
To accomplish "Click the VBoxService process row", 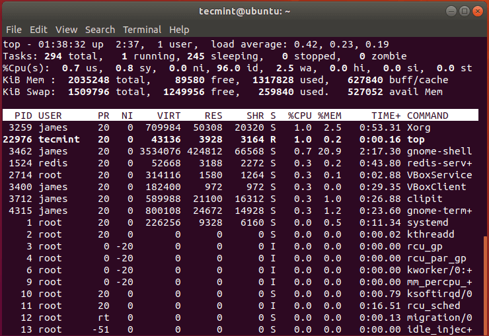I will pos(238,175).
